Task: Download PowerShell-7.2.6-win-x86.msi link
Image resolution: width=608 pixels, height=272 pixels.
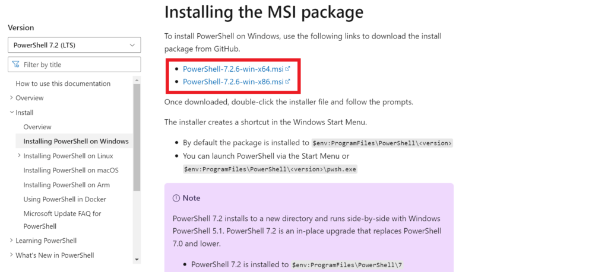Action: coord(233,82)
